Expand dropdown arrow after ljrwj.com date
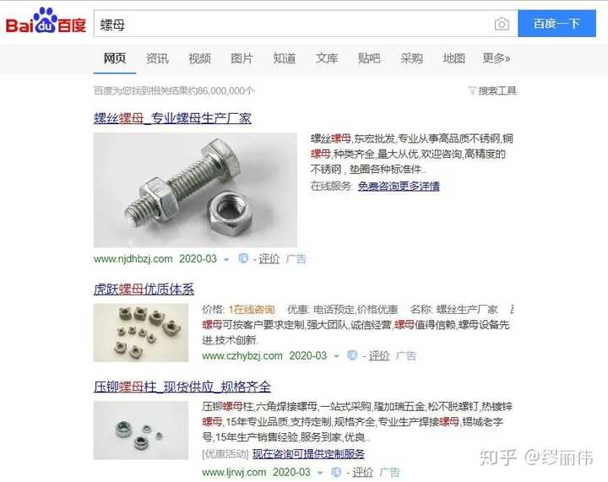This screenshot has width=608, height=482. [x=320, y=473]
